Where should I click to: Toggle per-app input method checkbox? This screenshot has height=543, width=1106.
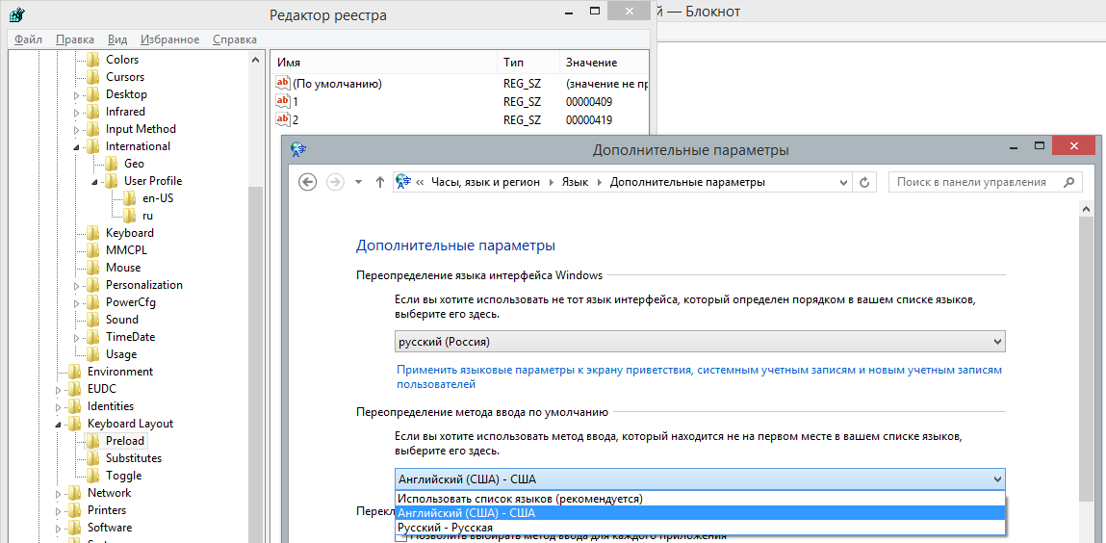click(x=400, y=537)
